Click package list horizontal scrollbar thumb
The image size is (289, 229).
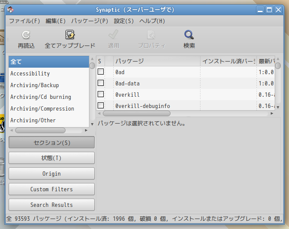pyautogui.click(x=137, y=113)
